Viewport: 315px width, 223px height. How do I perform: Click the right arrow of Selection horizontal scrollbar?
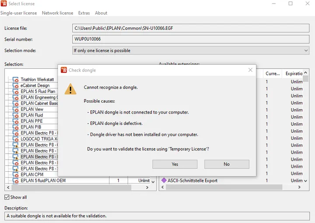pos(147,188)
